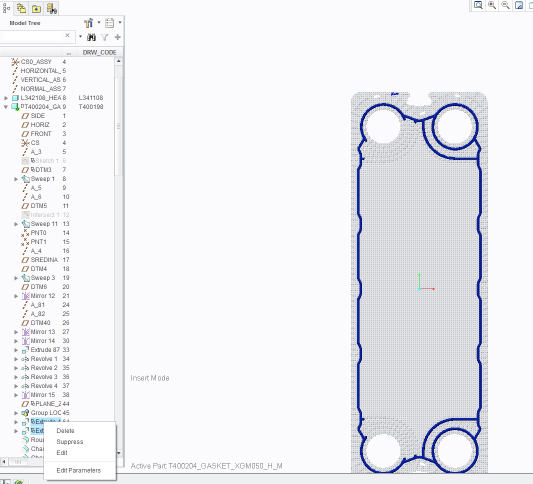Screen dimensions: 533x484
Task: Click the T400198 drawing code cell
Action: click(x=91, y=106)
